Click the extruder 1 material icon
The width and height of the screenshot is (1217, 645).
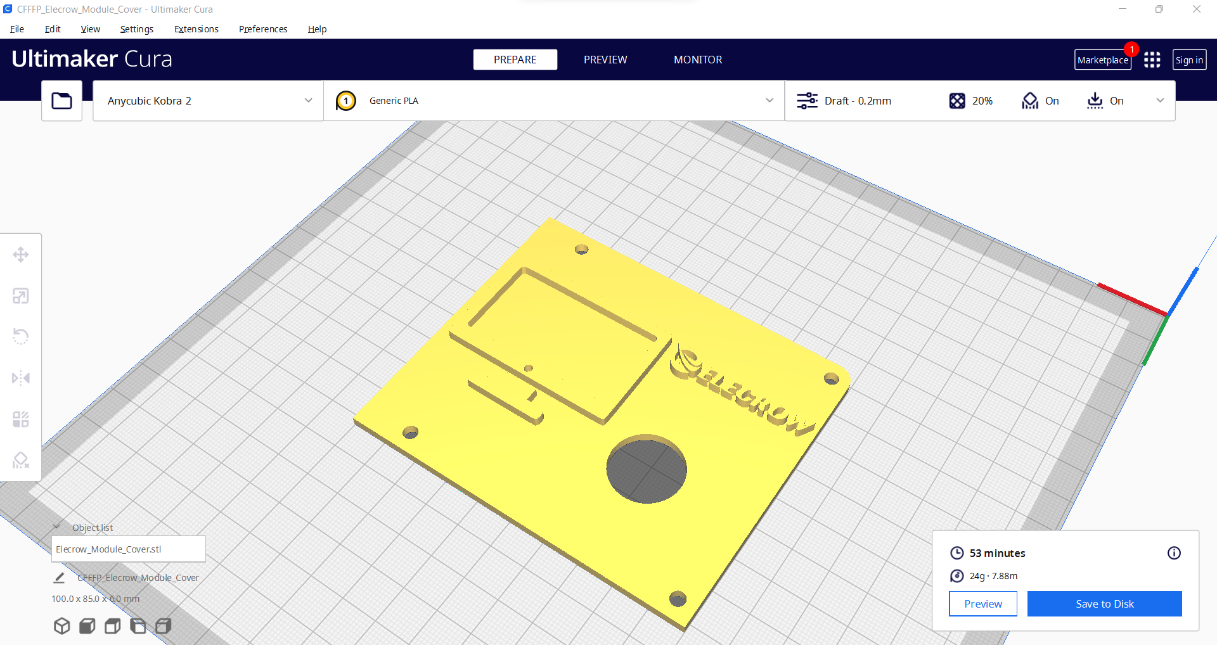pos(346,101)
